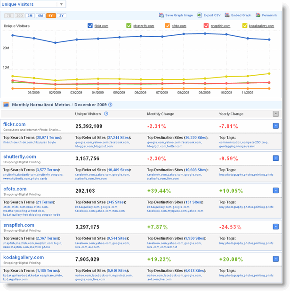Click ofoto.com legend label link

point(179,26)
